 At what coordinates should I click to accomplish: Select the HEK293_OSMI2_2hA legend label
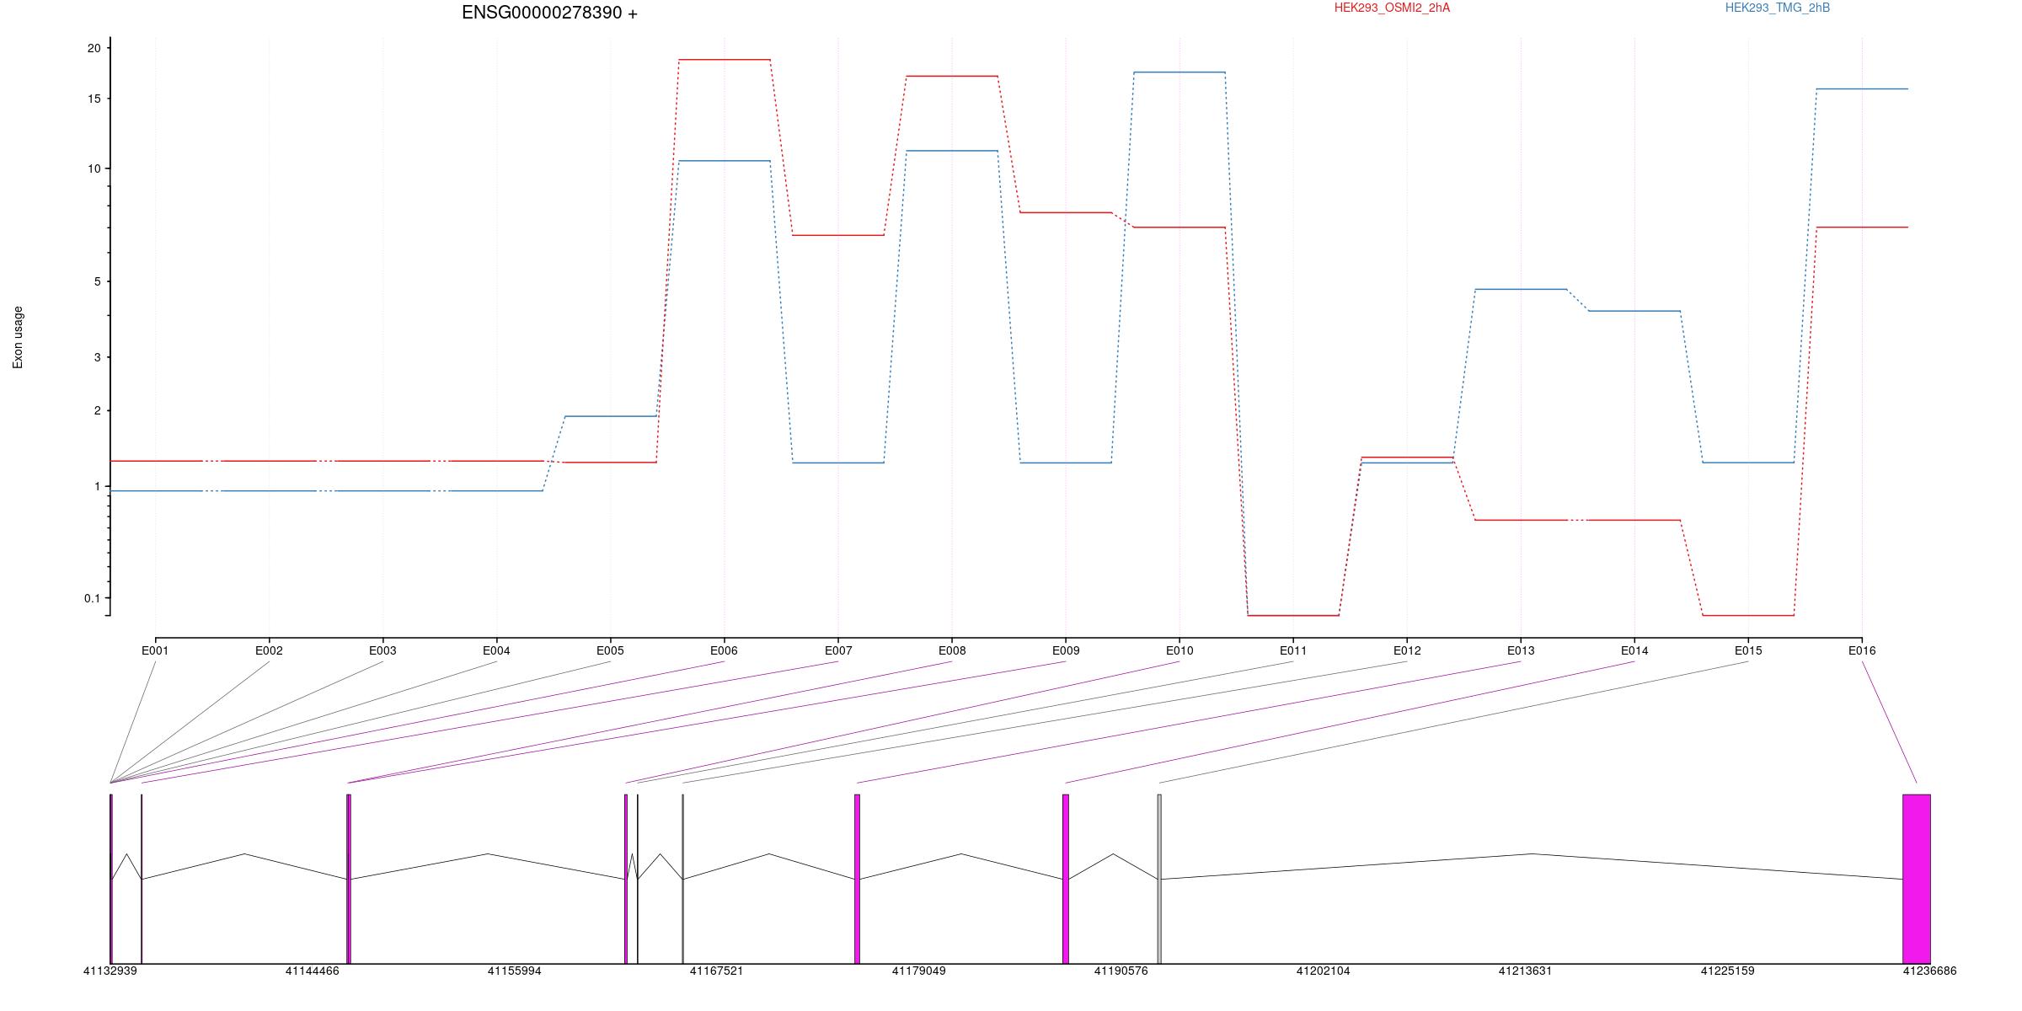click(x=1392, y=8)
